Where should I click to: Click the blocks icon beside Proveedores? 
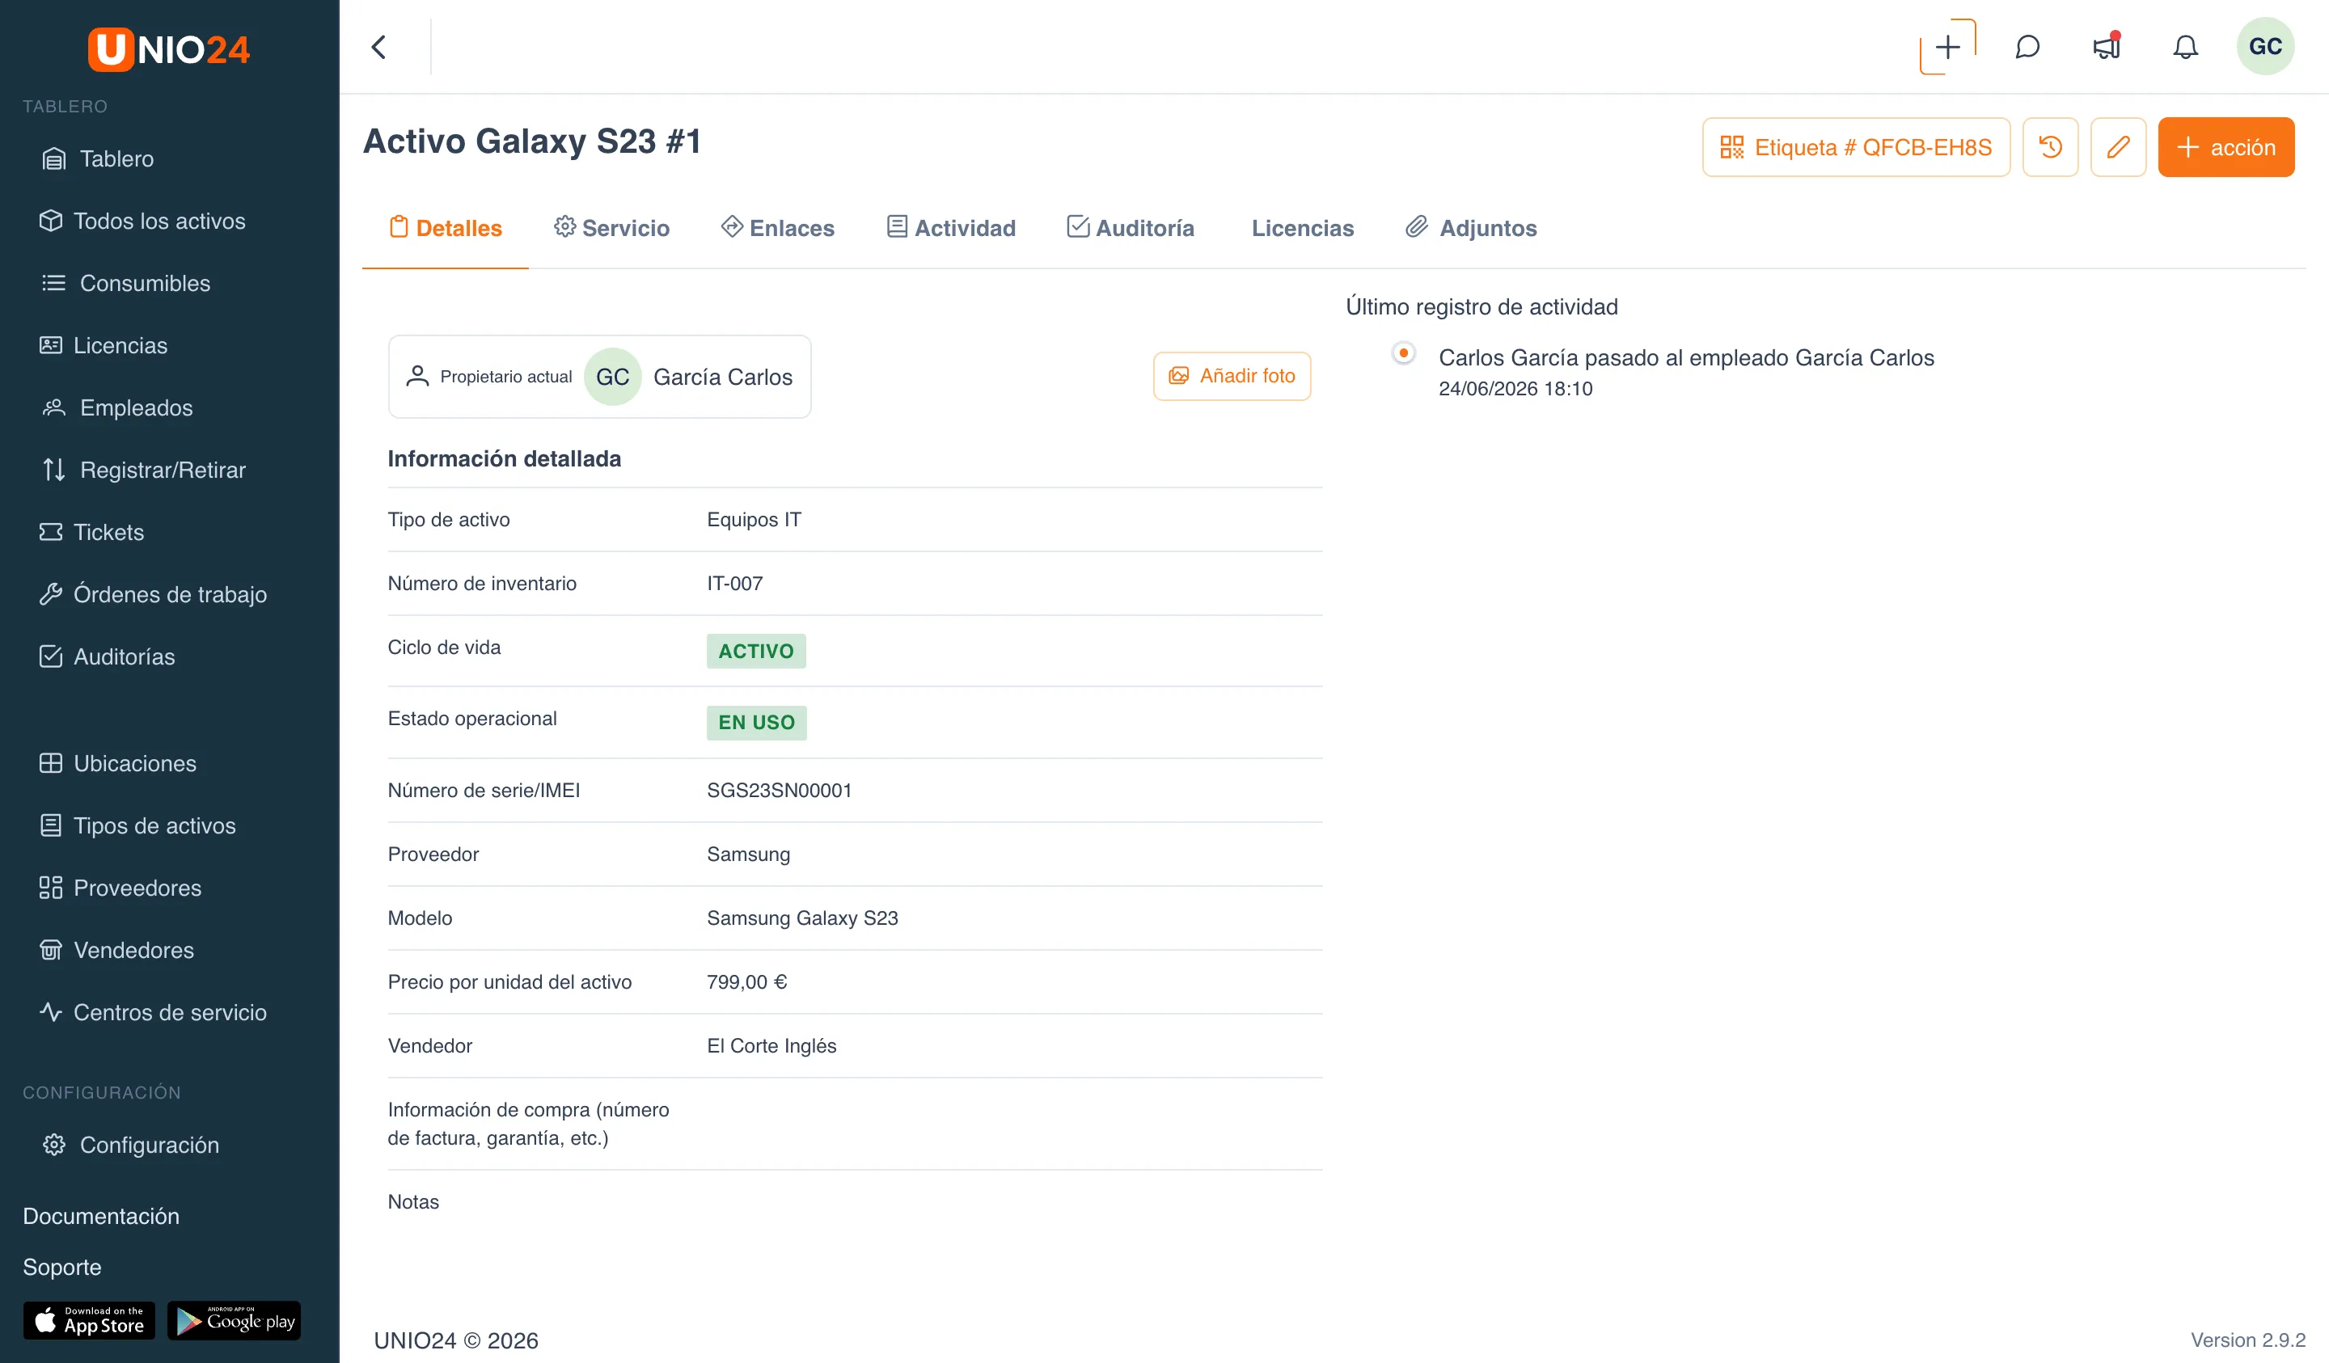[51, 888]
